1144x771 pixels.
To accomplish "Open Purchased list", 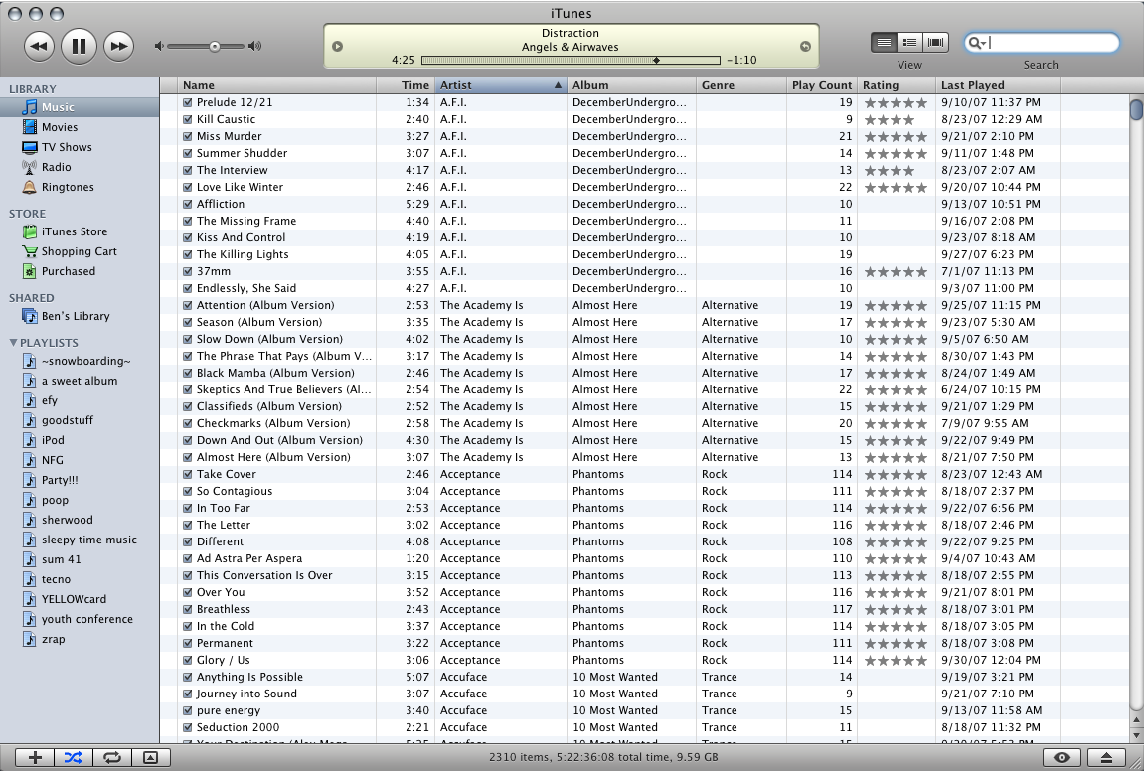I will coord(80,271).
